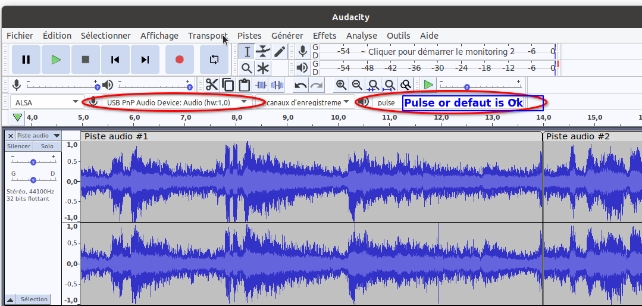The image size is (642, 306).
Task: Click Trim audio outside selection icon
Action: 261,85
